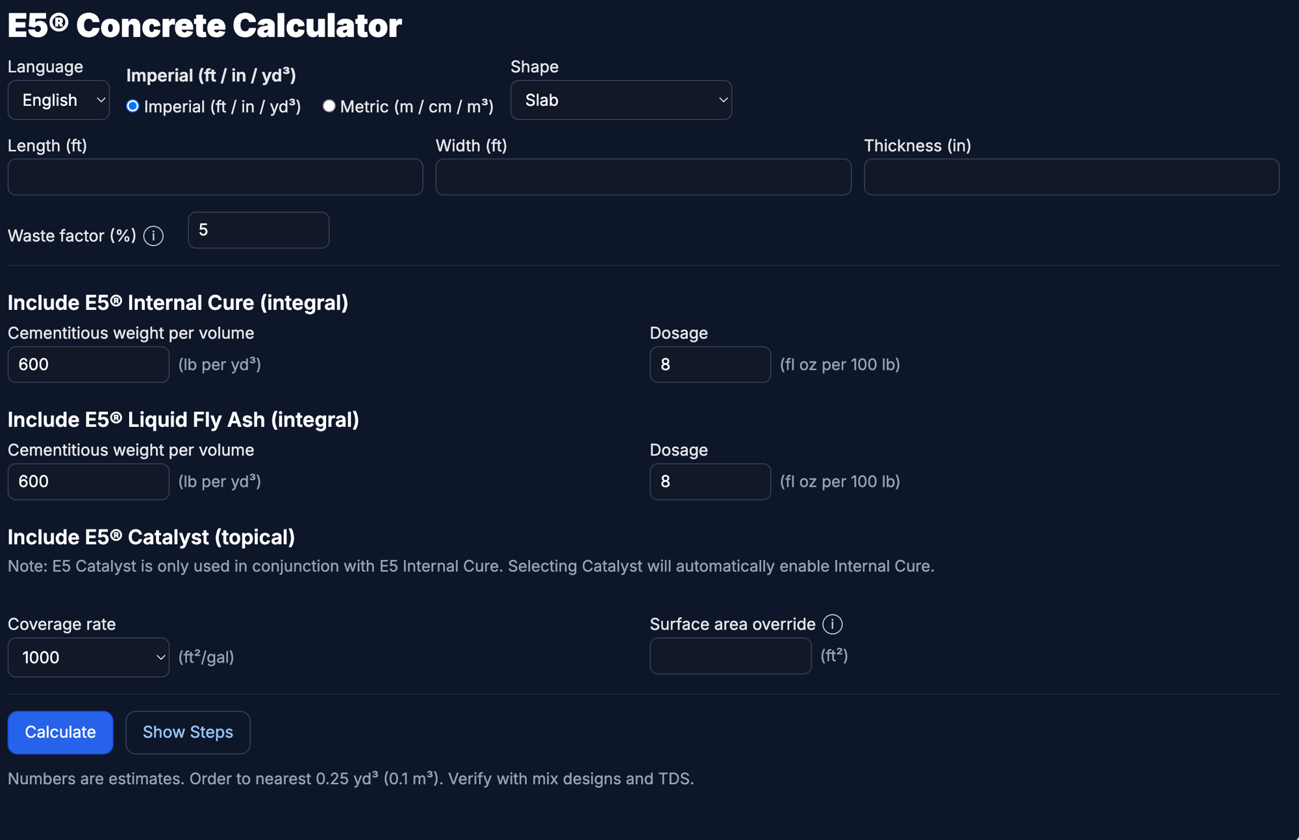This screenshot has height=840, width=1299.
Task: Click the Internal Cure Dosage field
Action: [x=710, y=364]
